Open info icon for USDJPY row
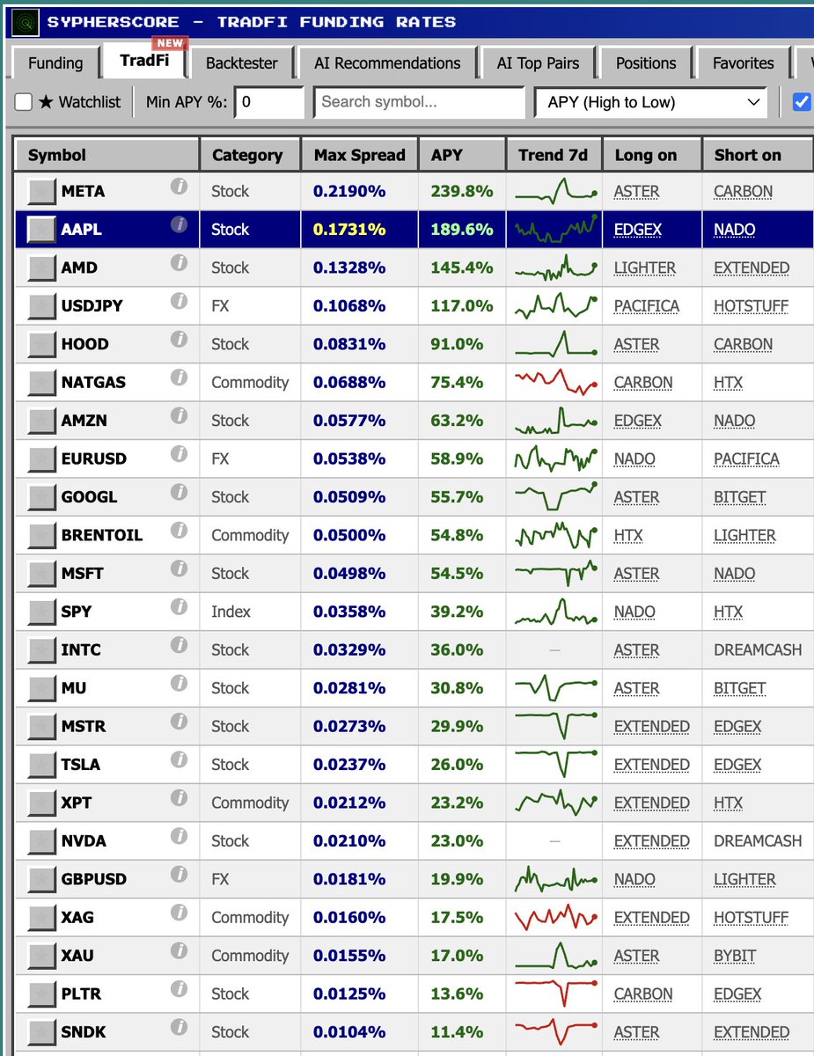This screenshot has width=814, height=1056. pos(179,301)
